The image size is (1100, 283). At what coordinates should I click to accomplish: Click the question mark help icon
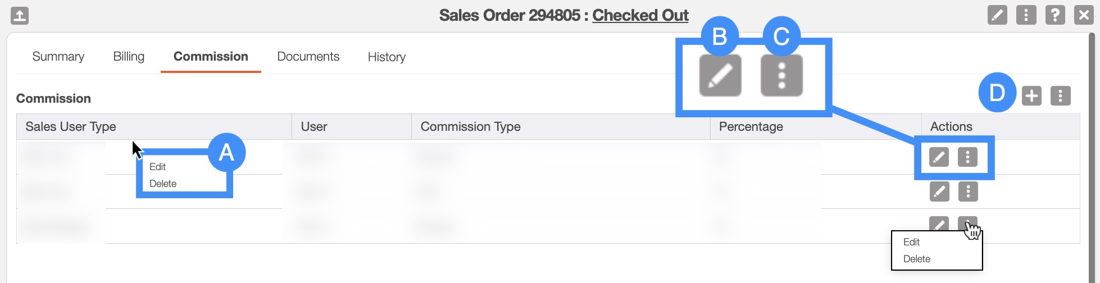pyautogui.click(x=1055, y=15)
